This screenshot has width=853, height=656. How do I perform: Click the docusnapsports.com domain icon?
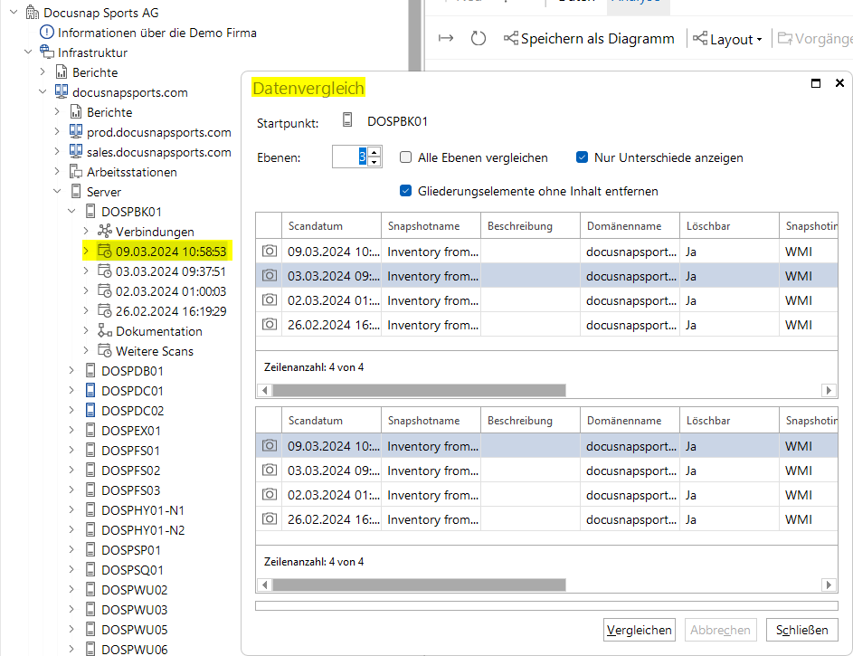click(62, 92)
